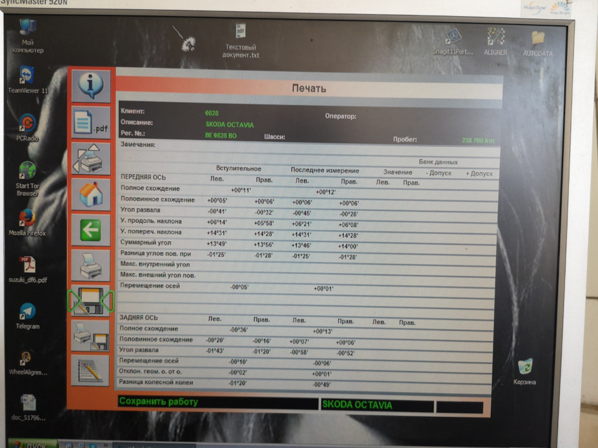Select ЗАДНЯЯ ОСЬ section header
The width and height of the screenshot is (598, 448).
138,318
